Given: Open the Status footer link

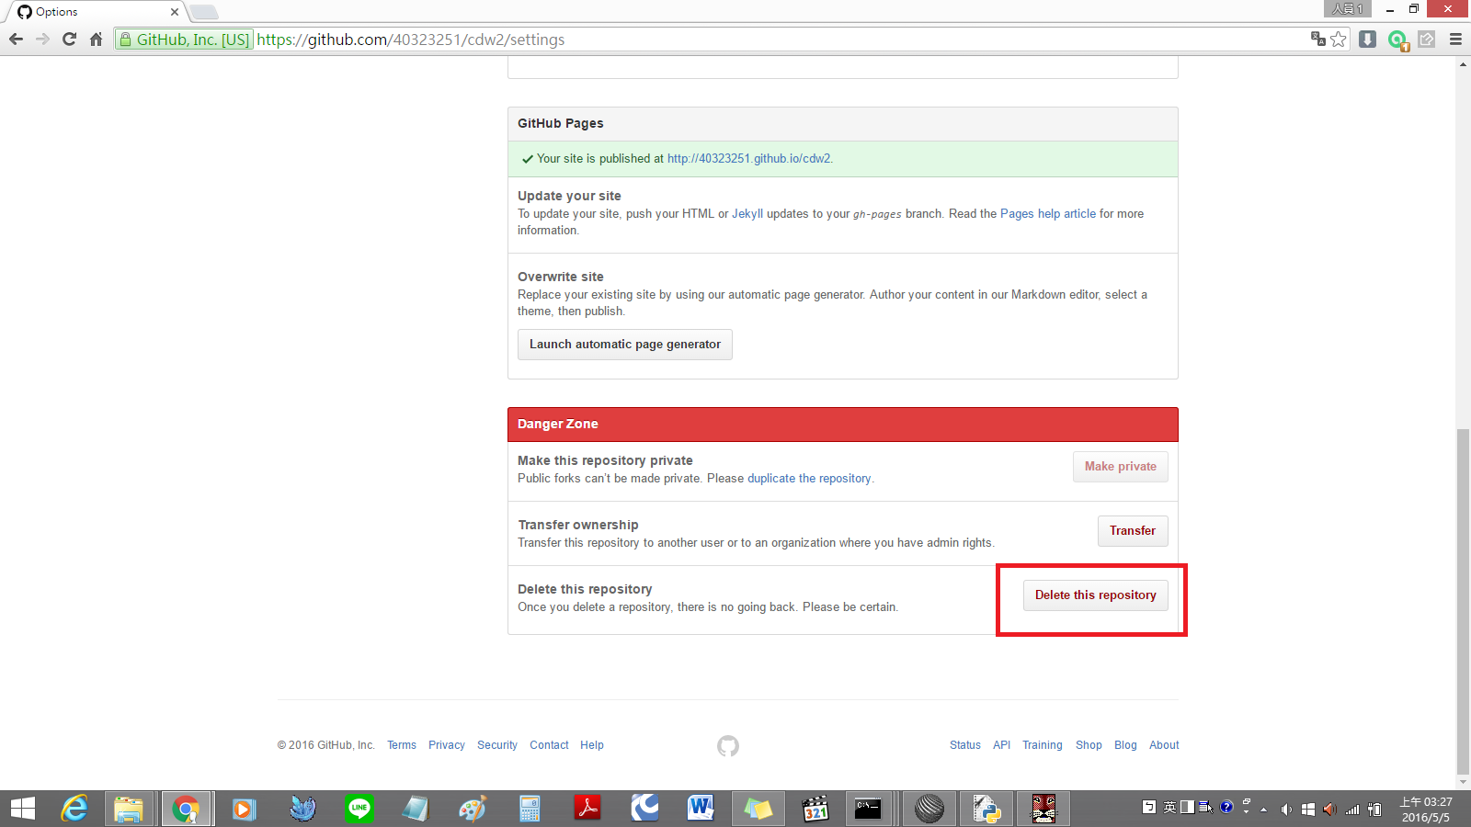Looking at the screenshot, I should [x=965, y=745].
